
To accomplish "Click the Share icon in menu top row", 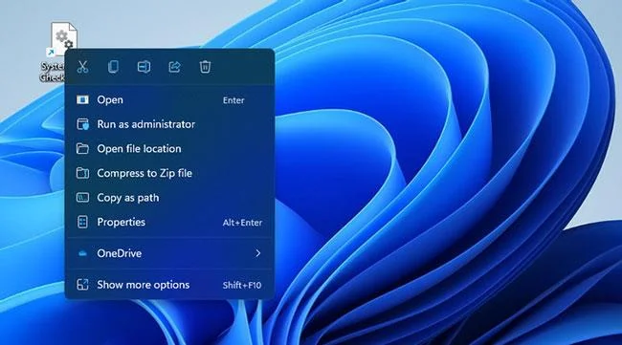I will pos(174,67).
